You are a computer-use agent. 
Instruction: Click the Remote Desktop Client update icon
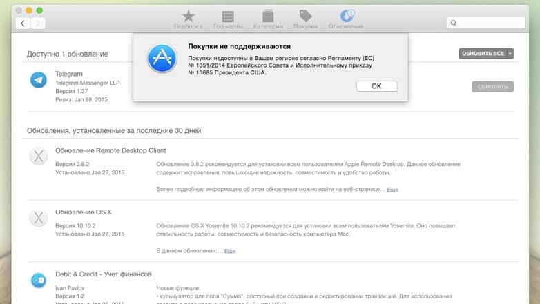click(39, 156)
